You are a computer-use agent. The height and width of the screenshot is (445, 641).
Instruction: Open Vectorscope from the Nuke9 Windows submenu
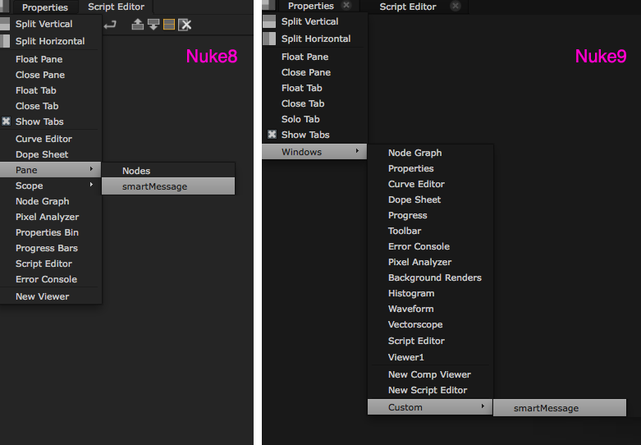(415, 324)
